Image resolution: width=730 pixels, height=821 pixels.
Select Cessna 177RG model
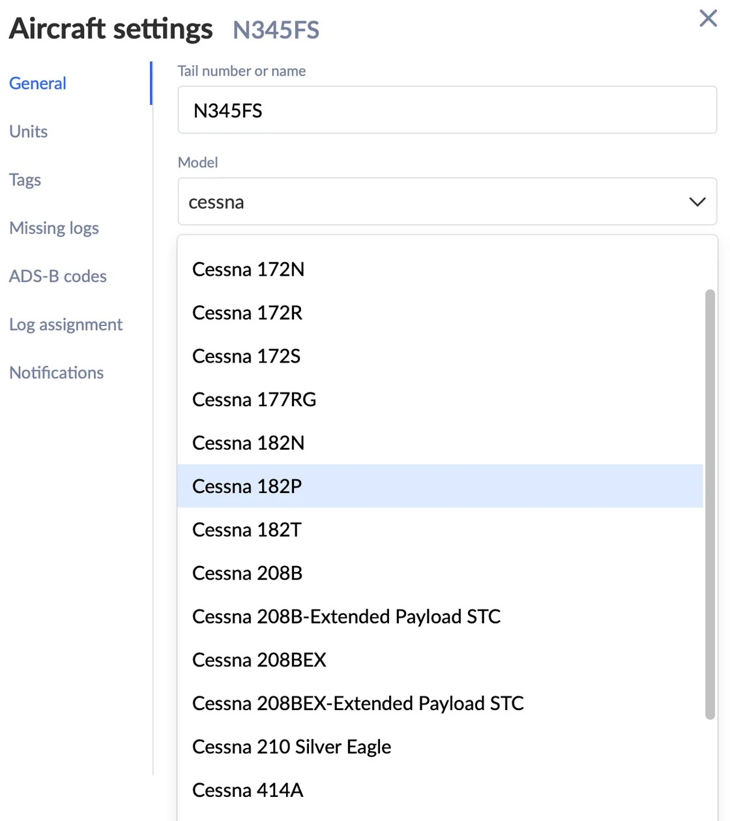coord(440,400)
